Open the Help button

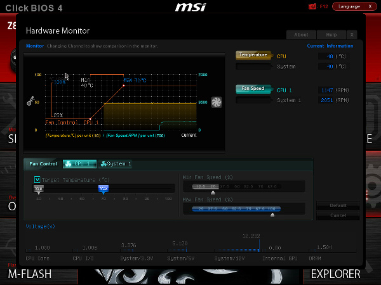click(331, 35)
